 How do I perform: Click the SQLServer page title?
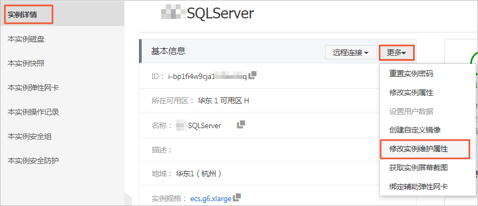(221, 14)
